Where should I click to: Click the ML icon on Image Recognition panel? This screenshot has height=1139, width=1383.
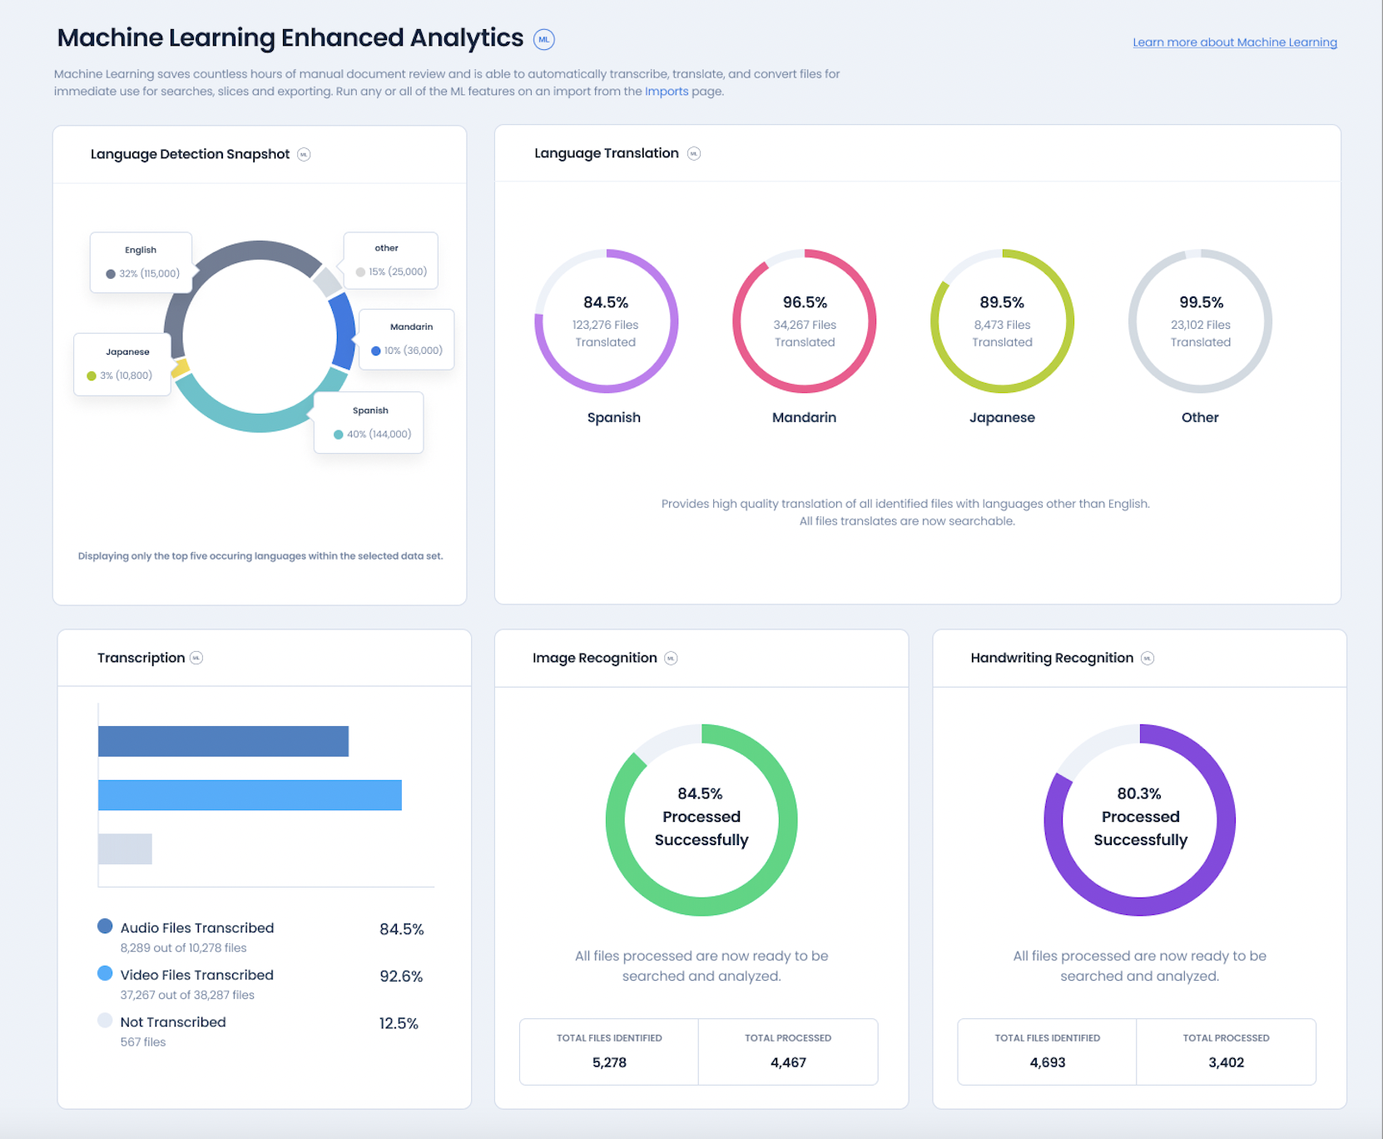coord(671,658)
